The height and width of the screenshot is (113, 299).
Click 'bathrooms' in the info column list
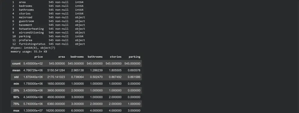point(26,10)
